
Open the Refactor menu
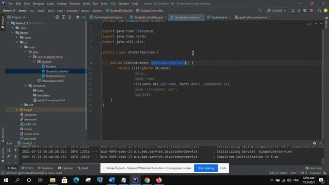pyautogui.click(x=75, y=4)
